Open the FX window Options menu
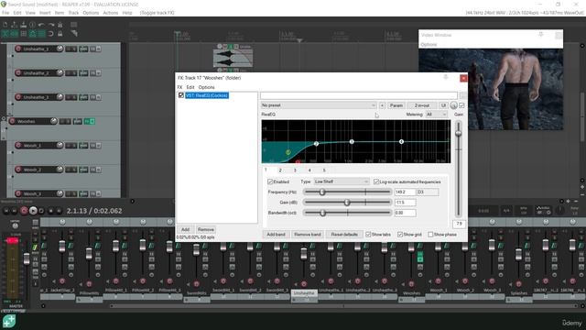This screenshot has width=586, height=330. (206, 87)
